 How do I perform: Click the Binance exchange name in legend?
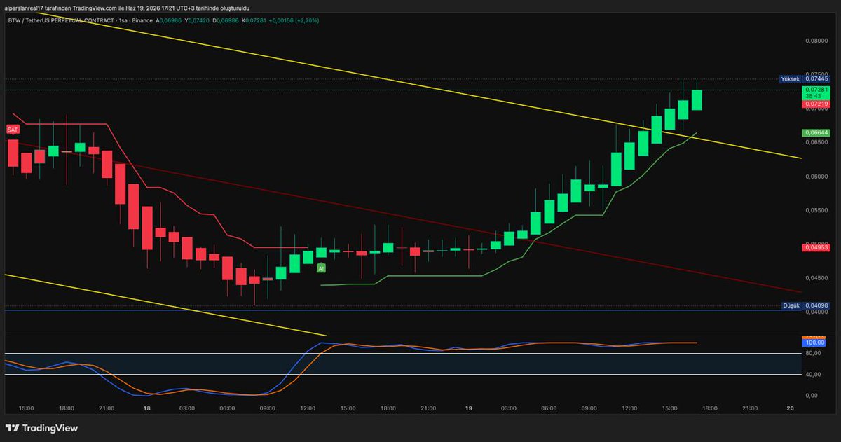point(142,21)
